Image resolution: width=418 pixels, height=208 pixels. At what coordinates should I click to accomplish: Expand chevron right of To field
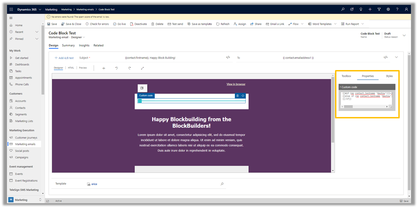396,57
